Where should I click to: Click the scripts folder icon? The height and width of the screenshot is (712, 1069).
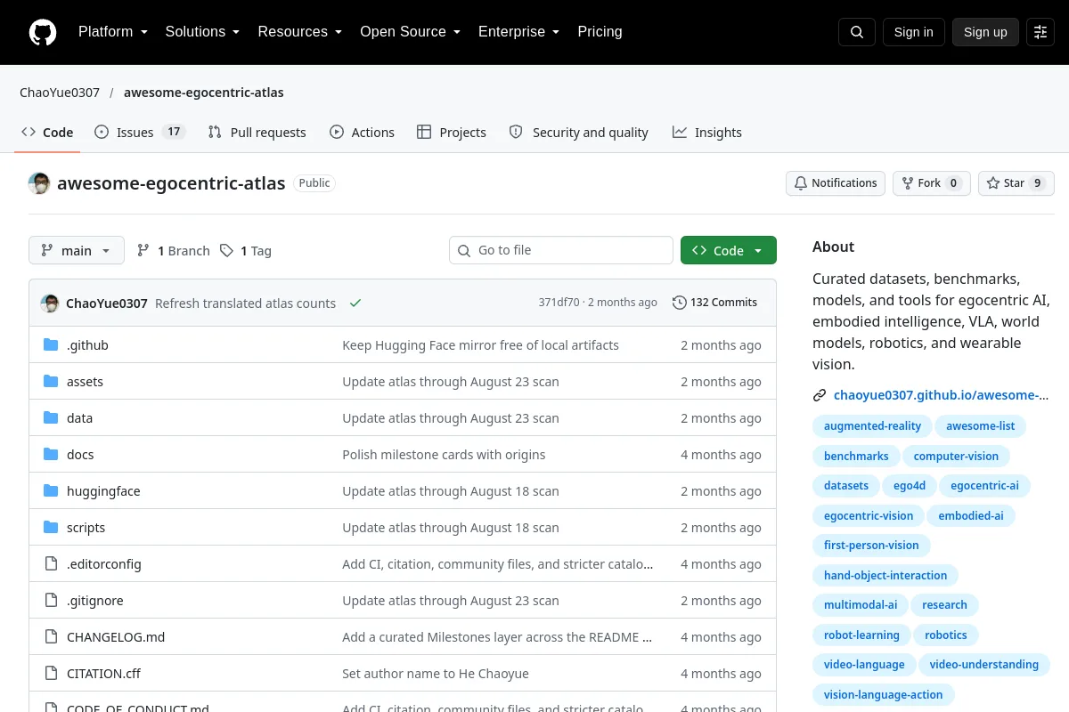tap(51, 528)
